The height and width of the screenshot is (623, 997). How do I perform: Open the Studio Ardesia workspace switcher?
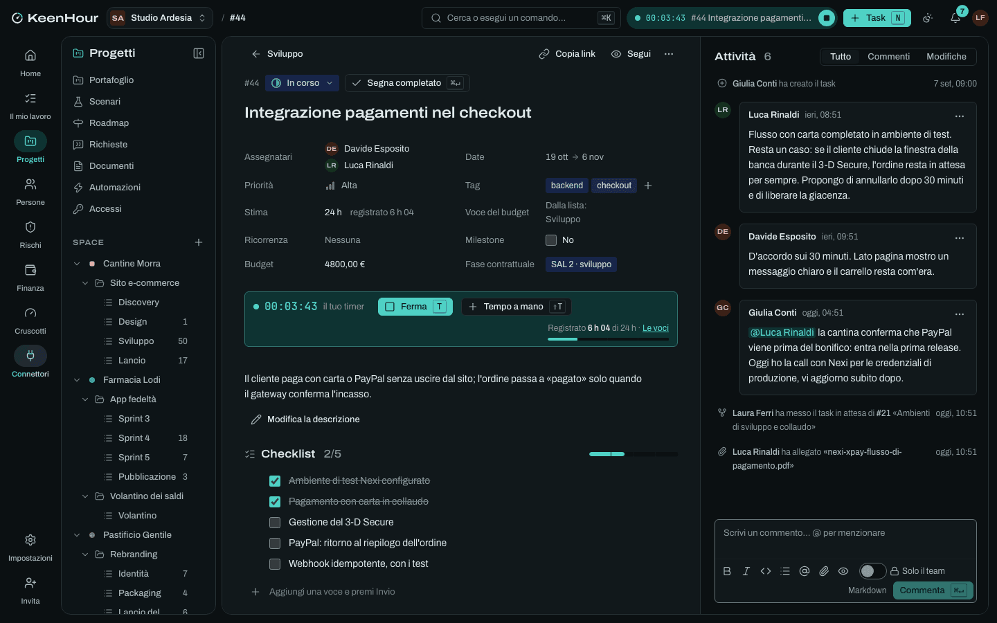[160, 18]
